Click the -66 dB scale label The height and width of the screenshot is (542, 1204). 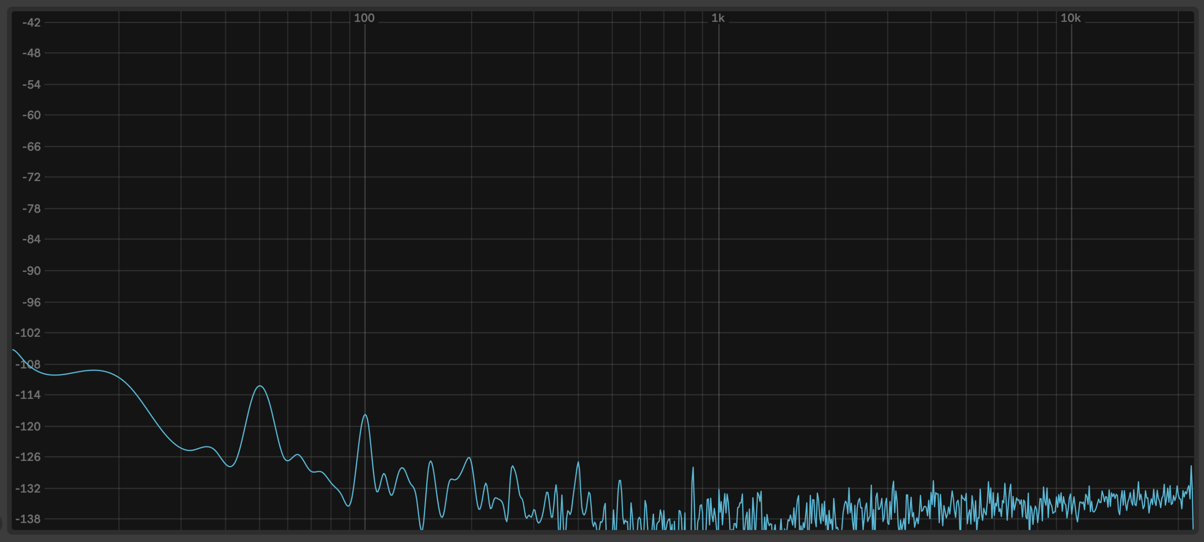click(x=31, y=147)
